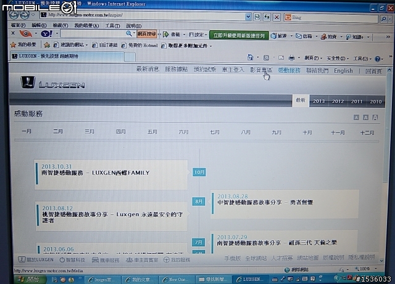
Task: Click the 最新消息 news navigation link
Action: coord(148,69)
